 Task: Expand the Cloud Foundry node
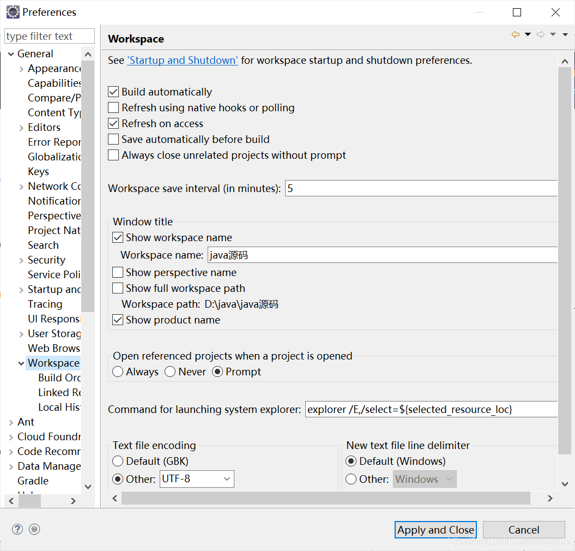[x=11, y=437]
